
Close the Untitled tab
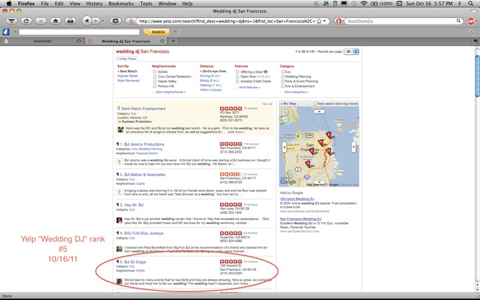pyautogui.click(x=79, y=41)
